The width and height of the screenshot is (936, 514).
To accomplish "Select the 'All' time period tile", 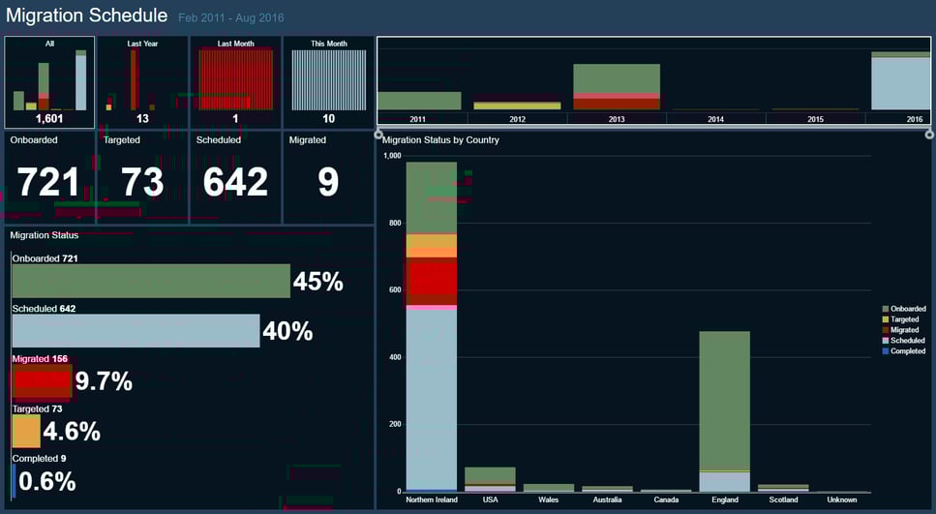I will click(49, 82).
